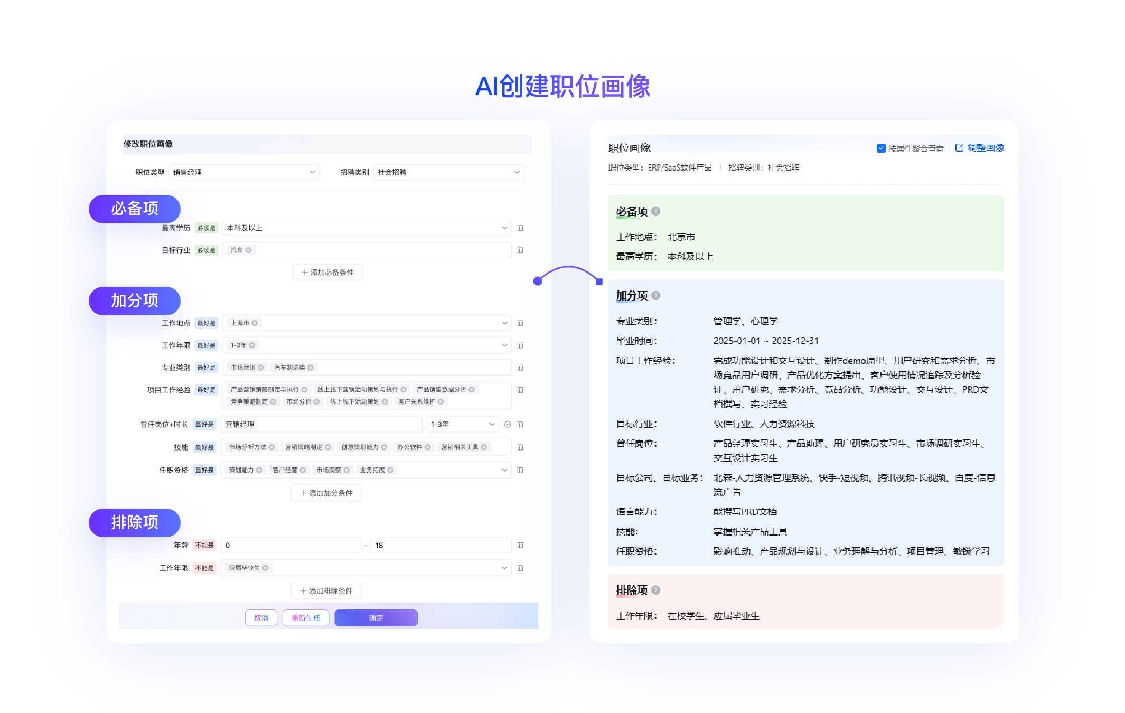Delete the 最高学历 condition row
Viewport: 1125px width, 713px height.
[x=520, y=228]
